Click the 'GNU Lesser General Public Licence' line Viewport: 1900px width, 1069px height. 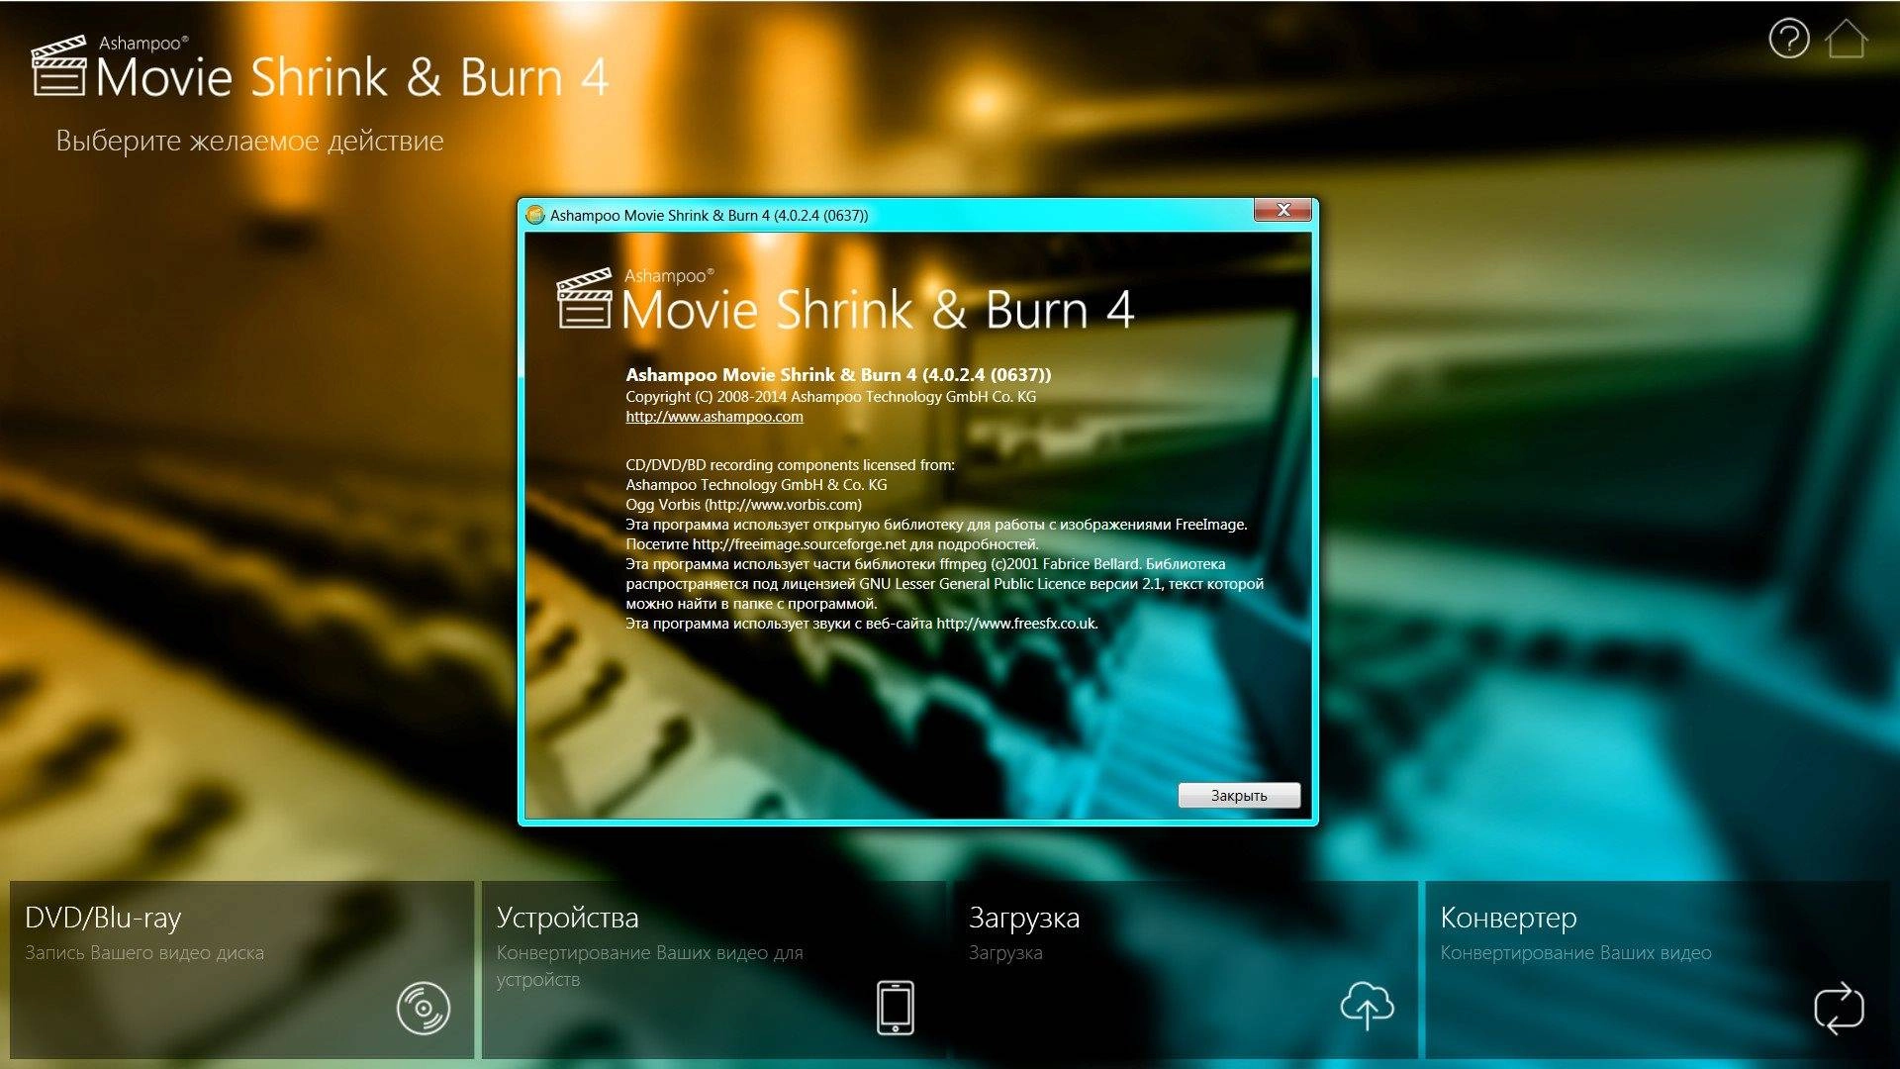944,584
